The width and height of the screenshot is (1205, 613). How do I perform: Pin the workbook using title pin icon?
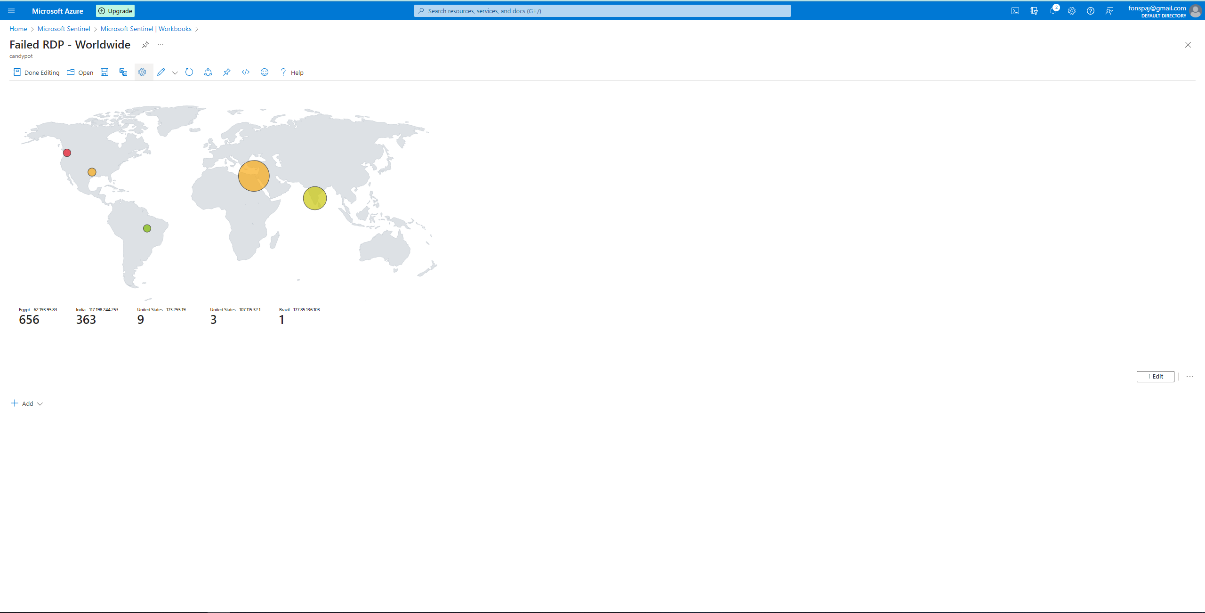click(x=145, y=45)
